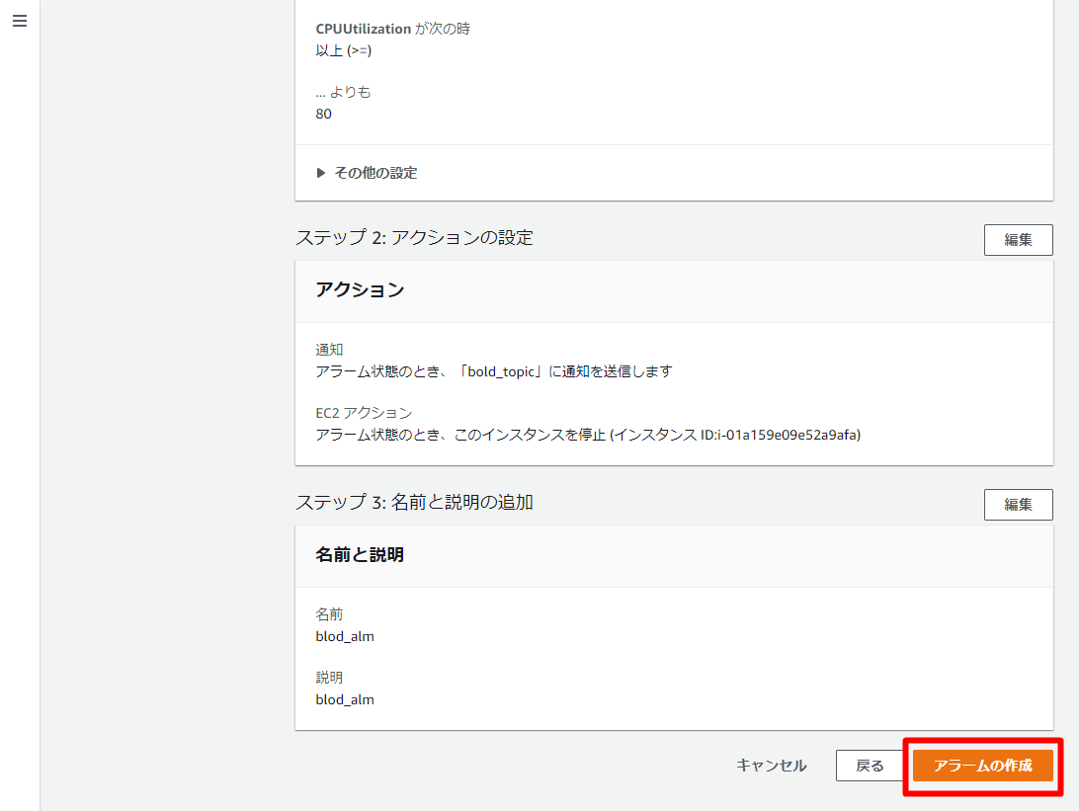Viewport: 1079px width, 811px height.
Task: Go back with the 戻る button
Action: click(870, 766)
